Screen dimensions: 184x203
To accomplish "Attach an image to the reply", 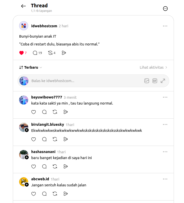I will click(x=147, y=81).
